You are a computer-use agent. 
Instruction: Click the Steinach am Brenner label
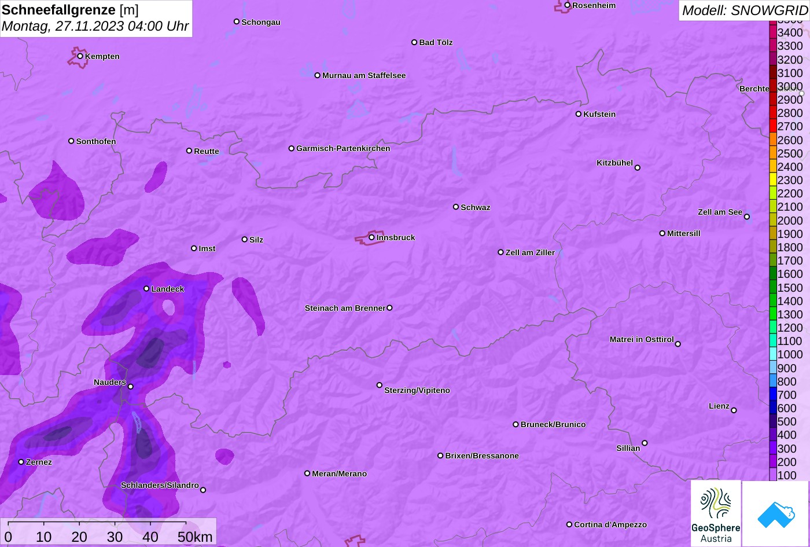345,309
